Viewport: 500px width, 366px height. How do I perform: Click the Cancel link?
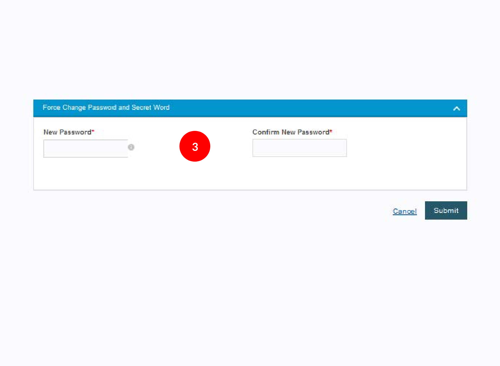(x=404, y=211)
